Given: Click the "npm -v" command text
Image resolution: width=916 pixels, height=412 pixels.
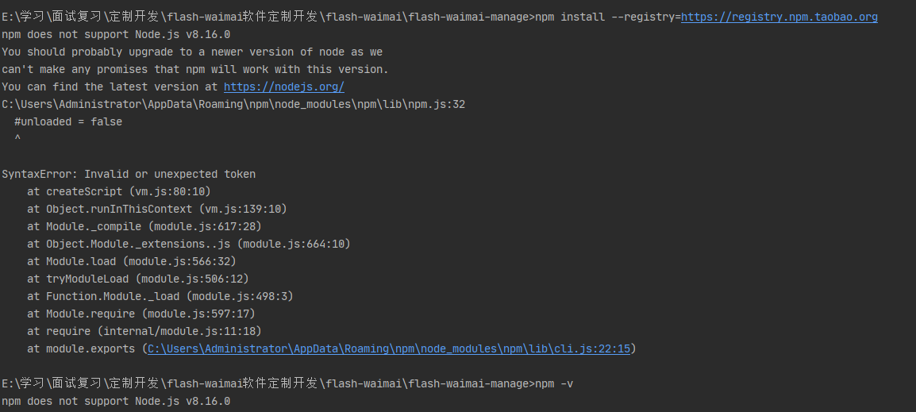Looking at the screenshot, I should tap(554, 383).
